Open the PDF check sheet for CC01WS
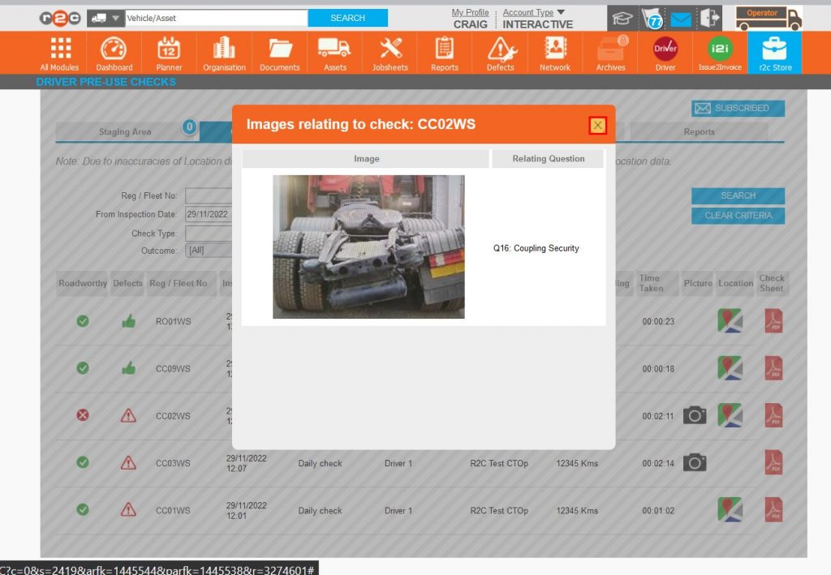831x575 pixels. pos(773,510)
